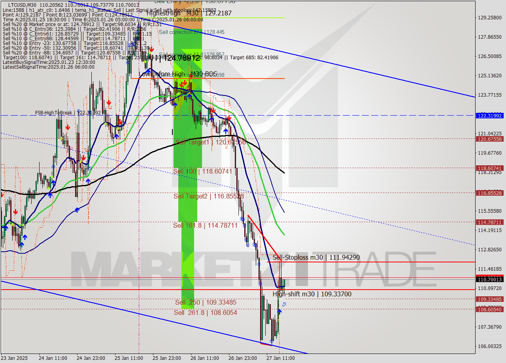Select the 'Sell Target1 | 120.67558' label

pyautogui.click(x=211, y=142)
